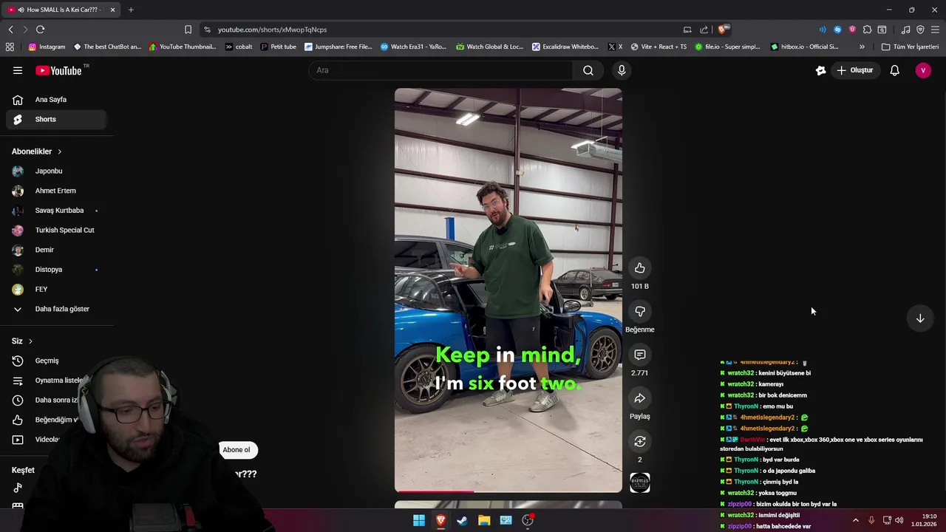Click the Abone ol subscribe button
Viewport: 946px width, 532px height.
(x=236, y=450)
